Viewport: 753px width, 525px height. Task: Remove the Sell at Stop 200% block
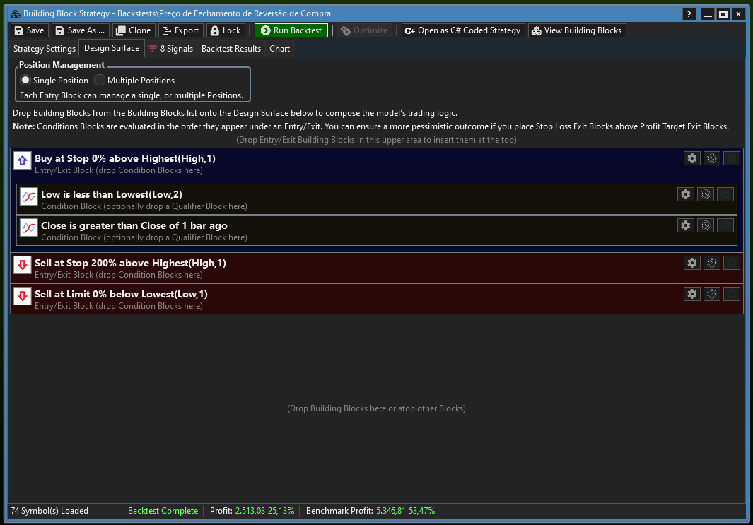click(x=731, y=263)
